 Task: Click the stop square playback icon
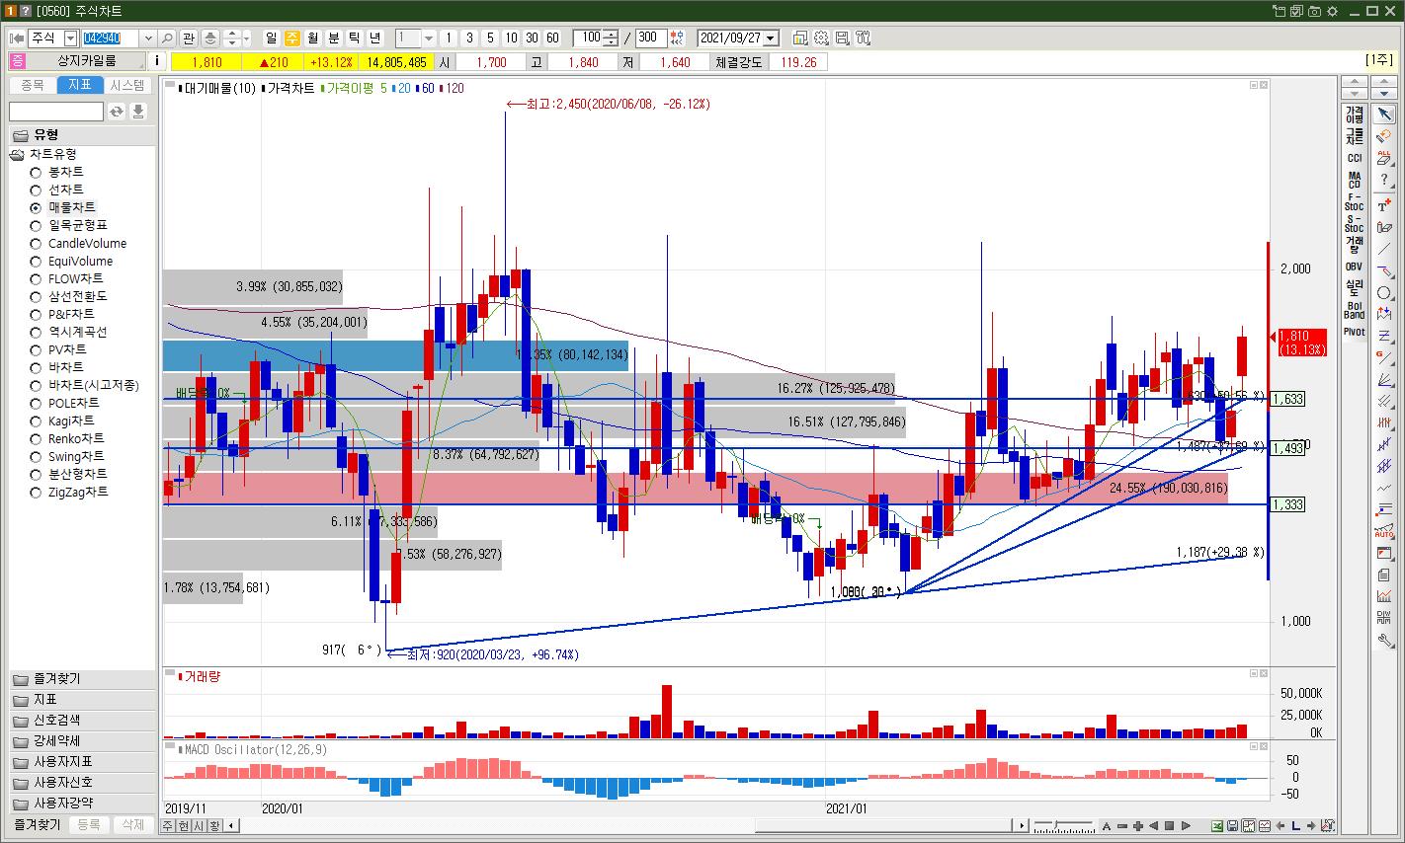1170,826
